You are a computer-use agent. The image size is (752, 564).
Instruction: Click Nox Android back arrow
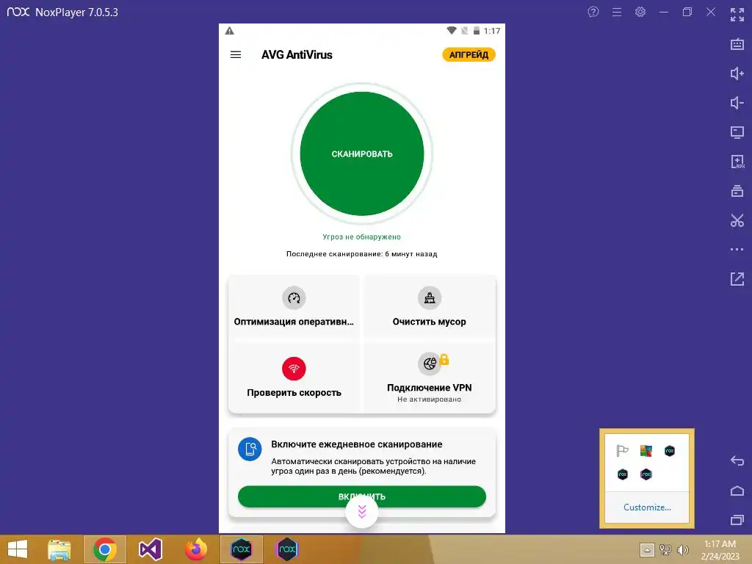pyautogui.click(x=737, y=461)
